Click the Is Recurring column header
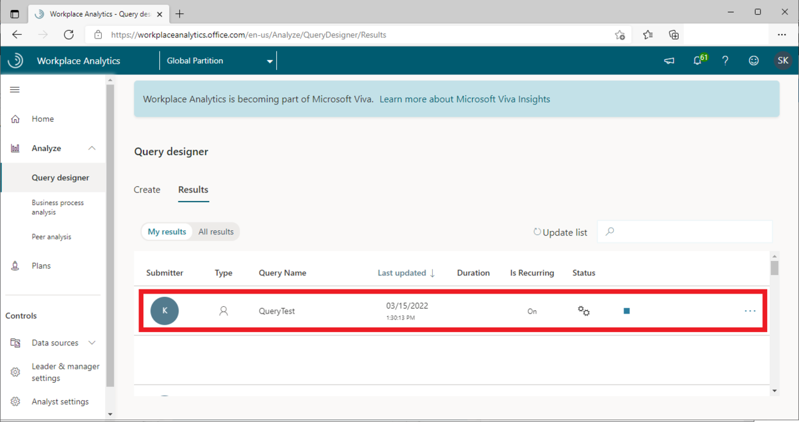Viewport: 799px width, 422px height. tap(532, 273)
